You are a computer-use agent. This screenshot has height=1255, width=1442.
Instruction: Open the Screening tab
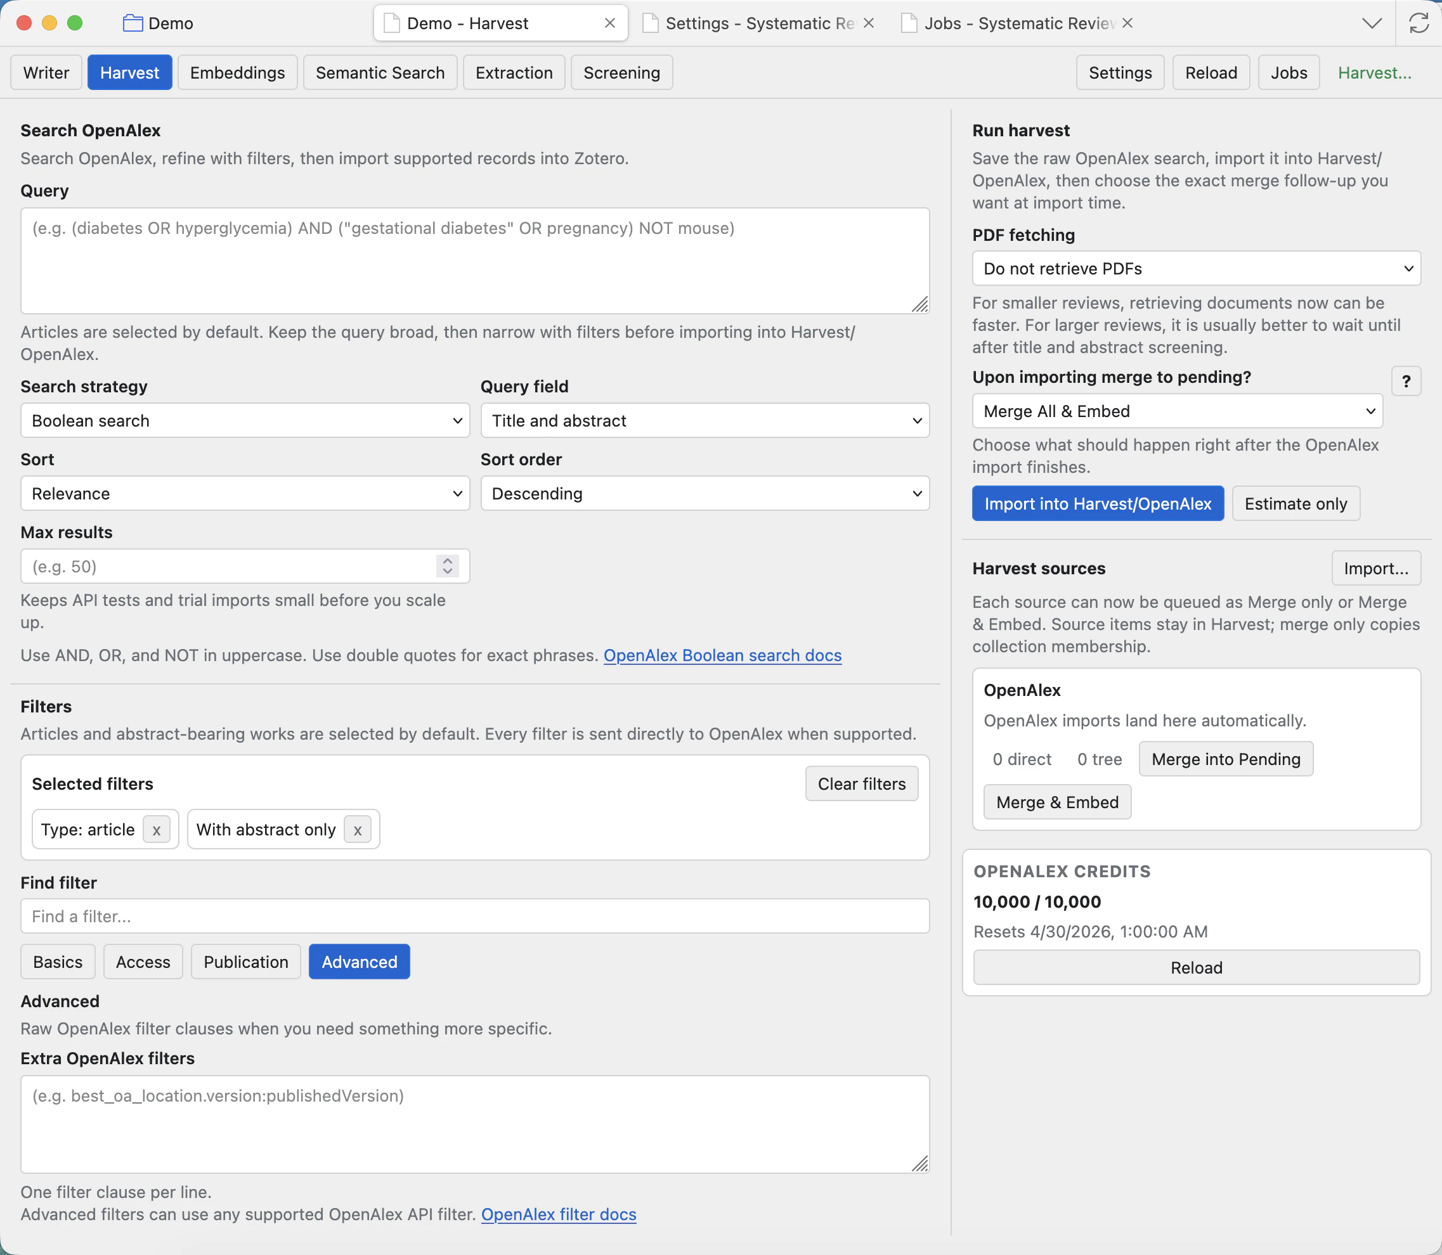pos(621,73)
